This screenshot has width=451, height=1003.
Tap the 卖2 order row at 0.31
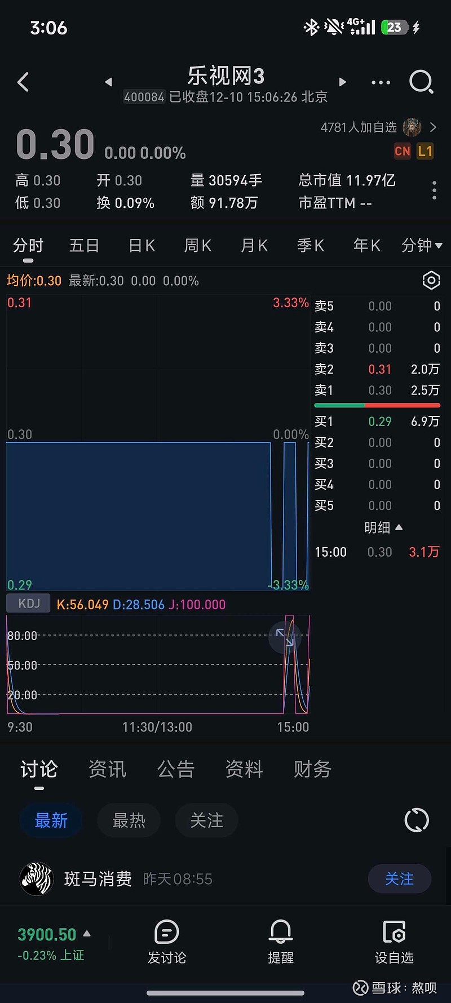377,369
